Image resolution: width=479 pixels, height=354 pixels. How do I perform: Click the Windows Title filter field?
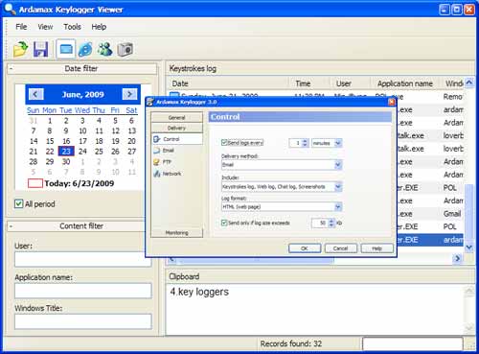pyautogui.click(x=83, y=321)
